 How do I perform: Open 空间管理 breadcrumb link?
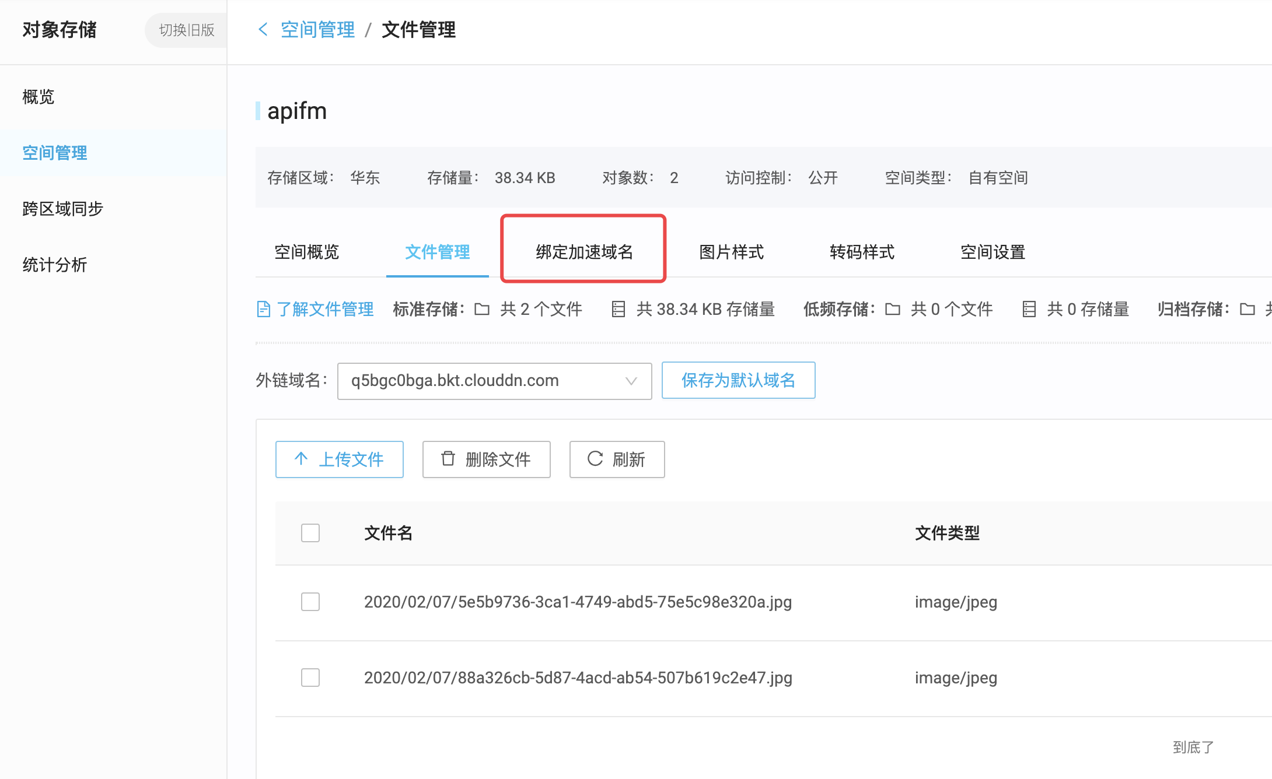coord(317,29)
